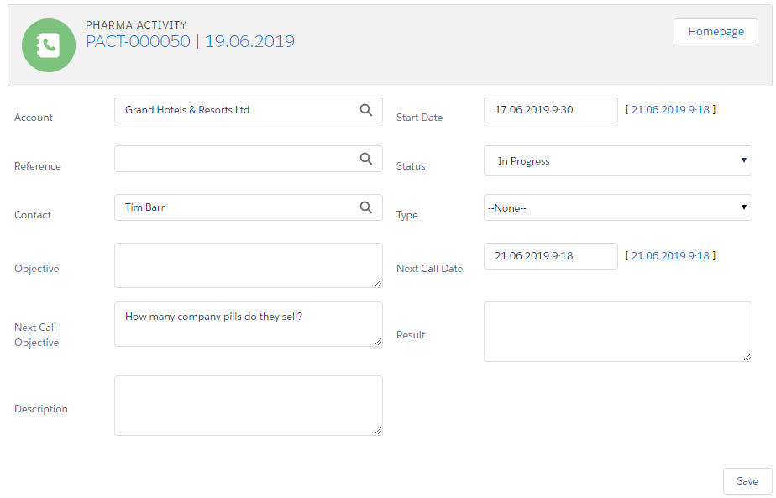The width and height of the screenshot is (776, 498).
Task: Grab the Result text area resize handle
Action: tap(747, 357)
